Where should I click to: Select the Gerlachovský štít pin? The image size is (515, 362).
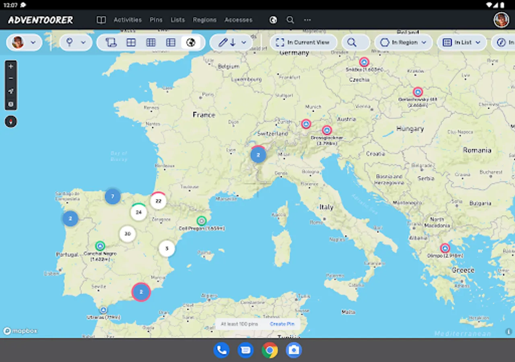click(x=418, y=92)
